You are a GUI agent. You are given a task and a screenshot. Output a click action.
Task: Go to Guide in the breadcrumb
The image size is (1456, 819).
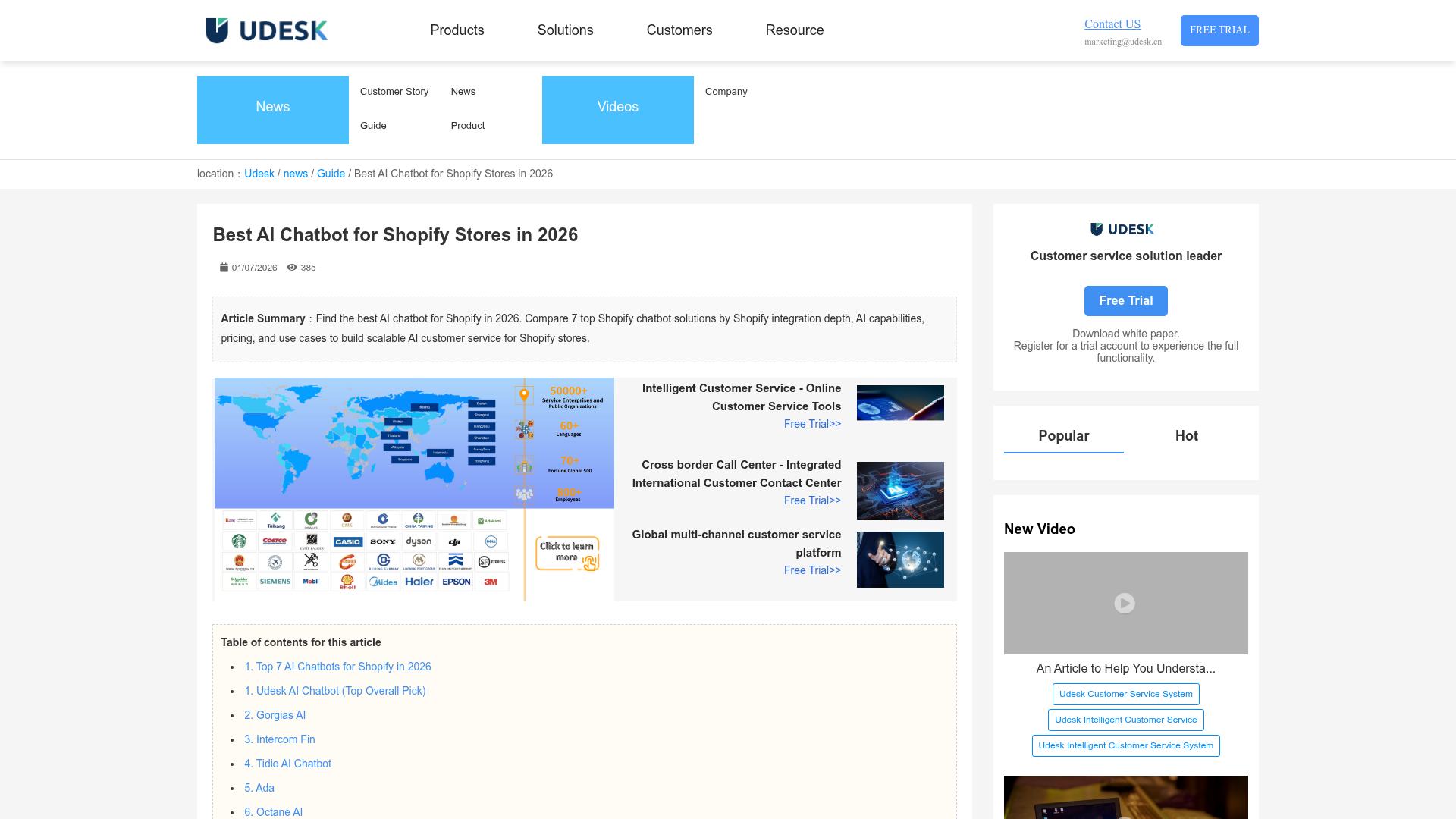[331, 174]
